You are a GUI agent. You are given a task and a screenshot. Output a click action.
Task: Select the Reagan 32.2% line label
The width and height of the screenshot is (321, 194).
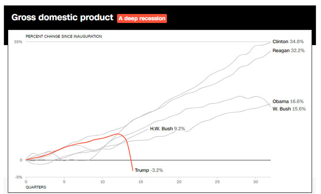coord(288,51)
